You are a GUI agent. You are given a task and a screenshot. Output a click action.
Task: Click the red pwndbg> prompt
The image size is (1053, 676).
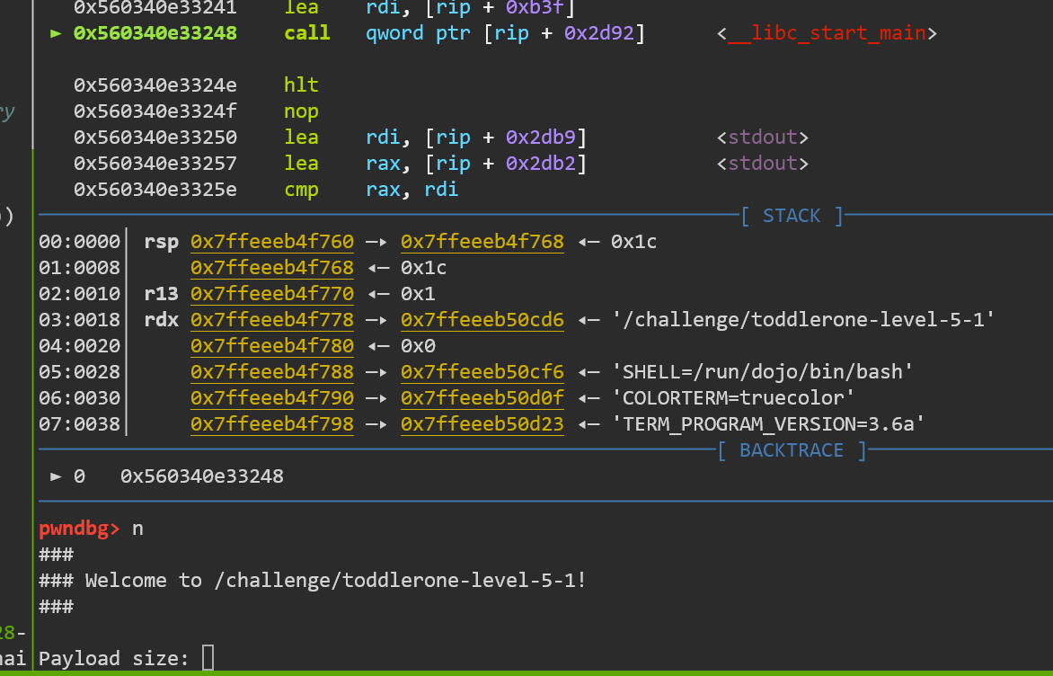tap(79, 529)
